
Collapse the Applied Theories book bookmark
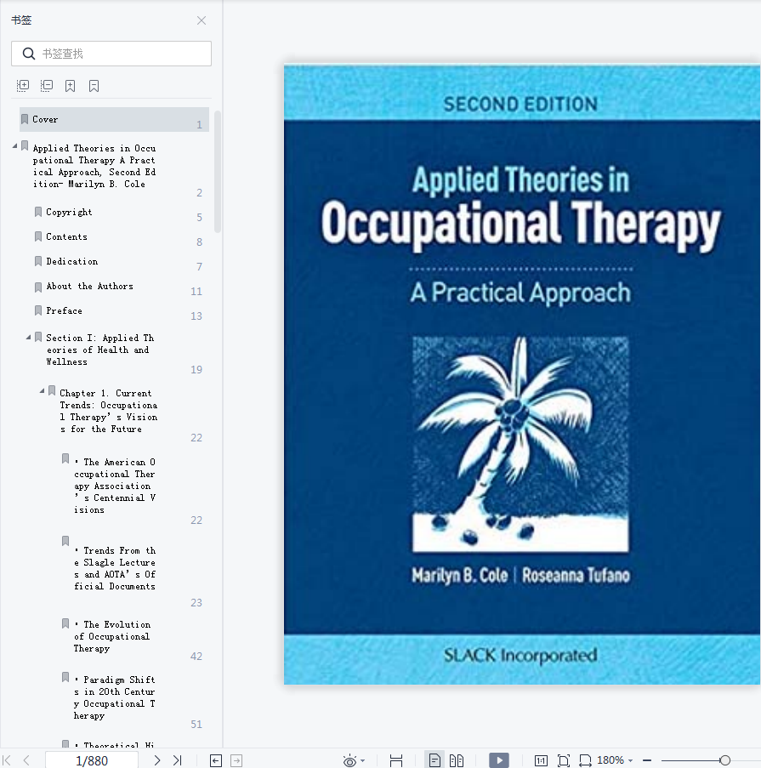[14, 146]
